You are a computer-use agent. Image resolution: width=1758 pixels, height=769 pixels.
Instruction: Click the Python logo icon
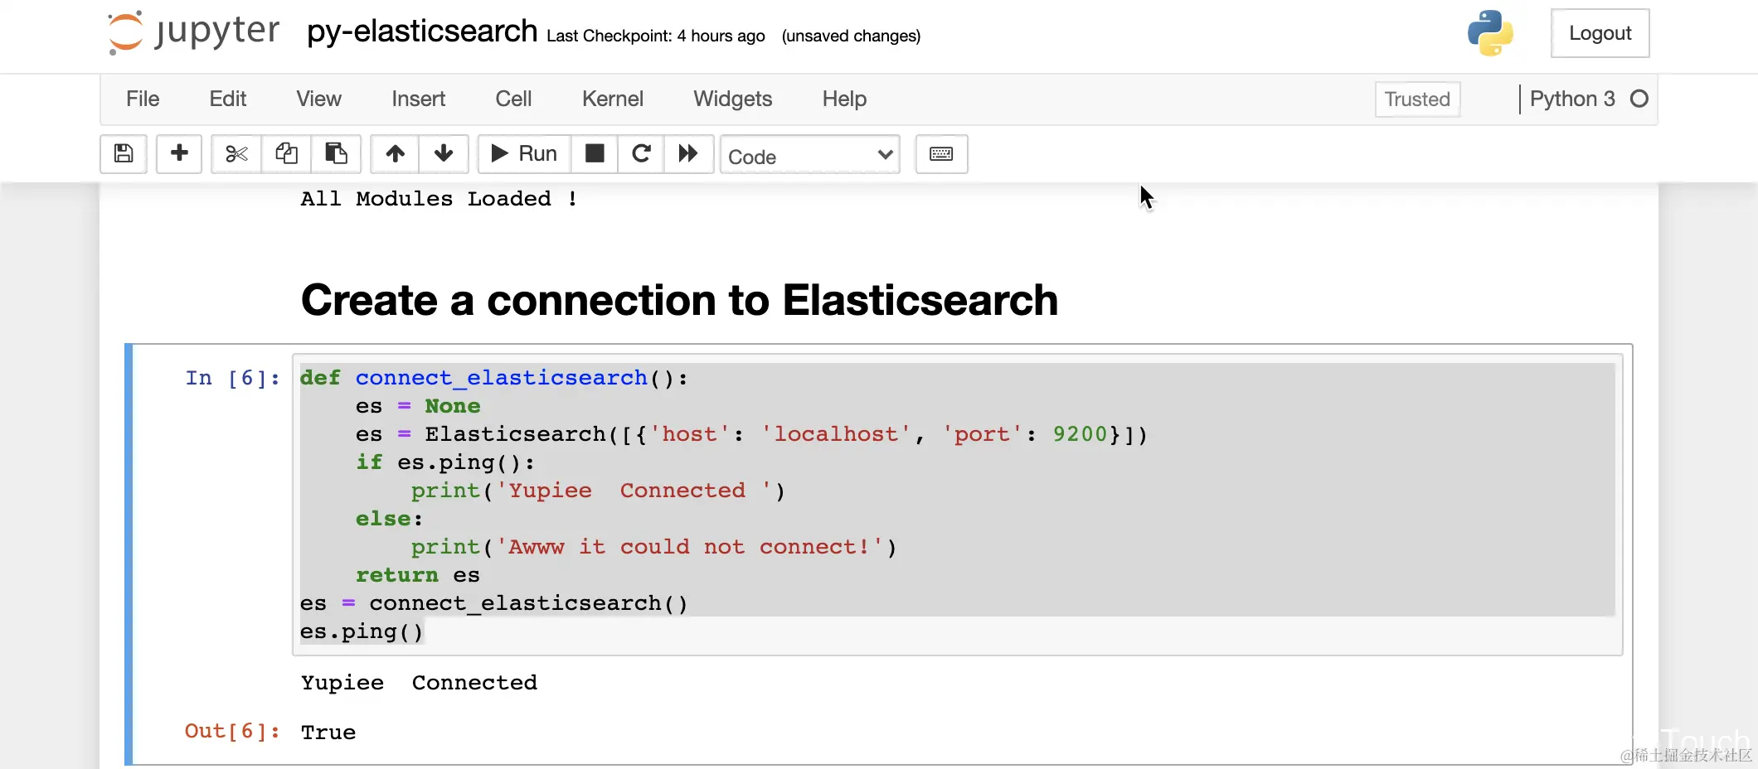[1490, 33]
